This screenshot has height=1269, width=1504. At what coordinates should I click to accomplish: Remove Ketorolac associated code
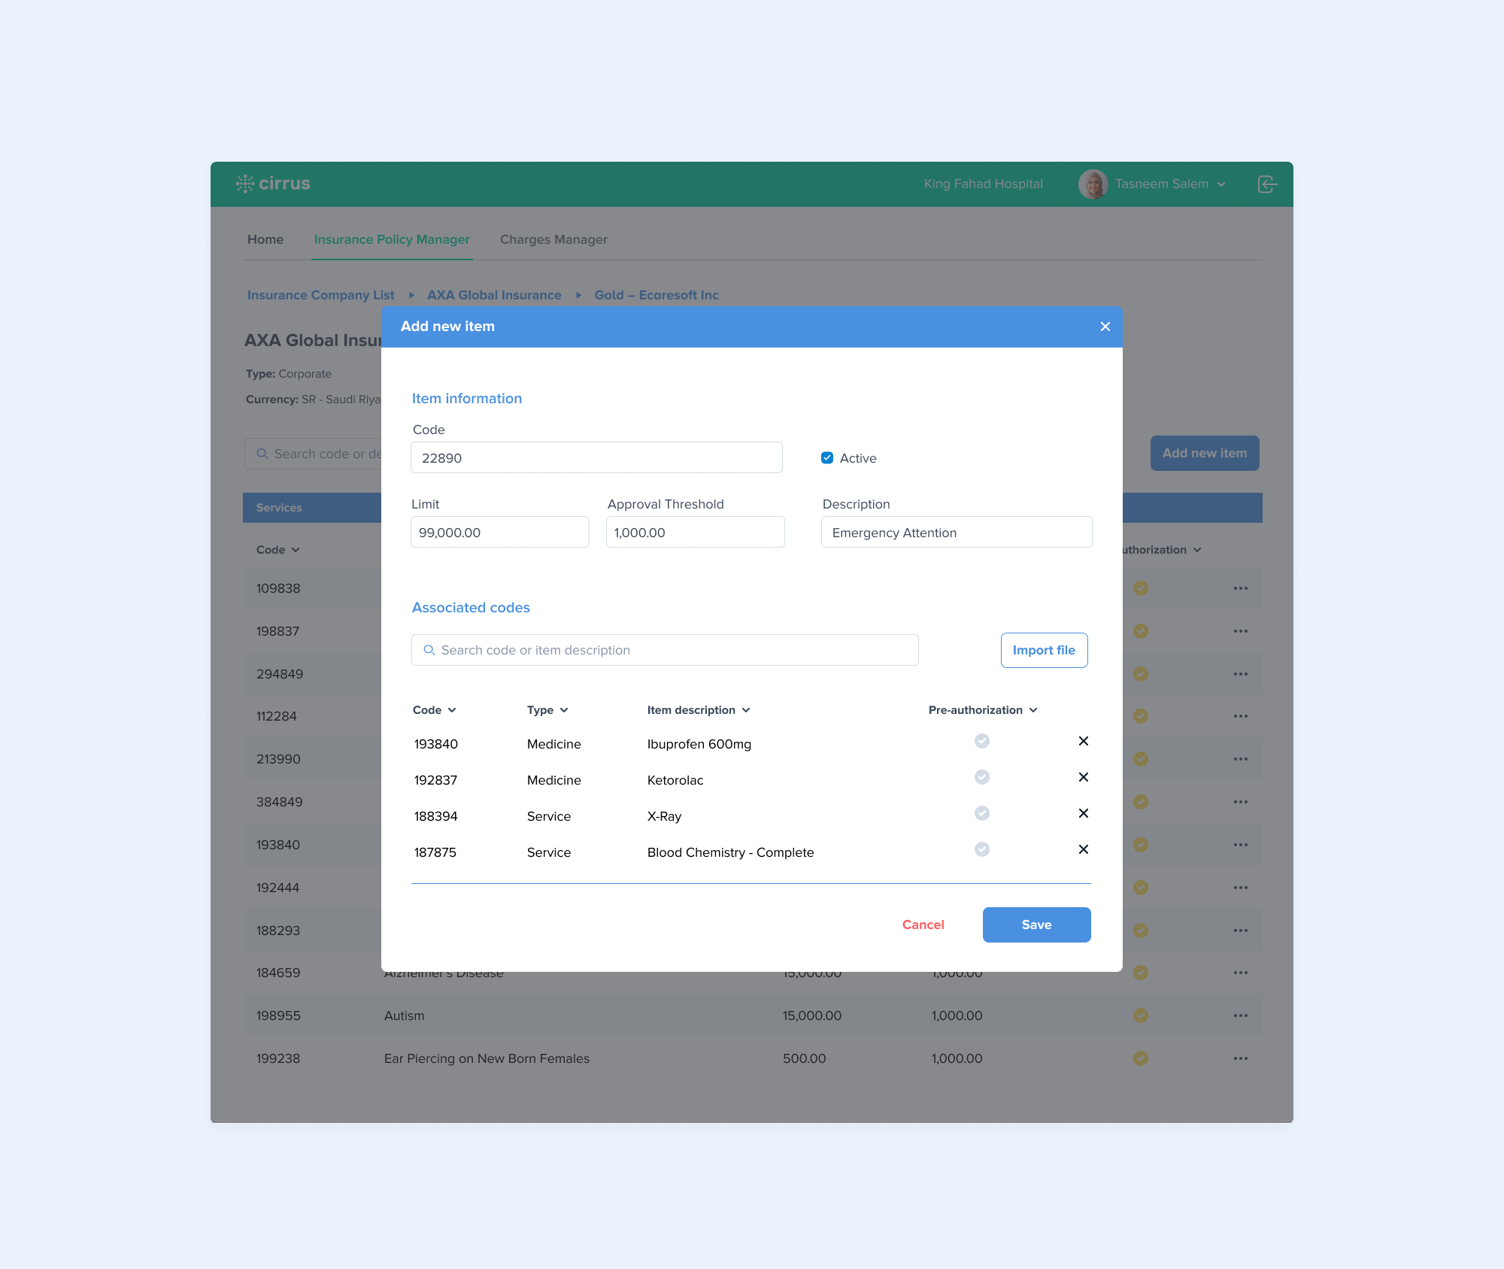click(1084, 777)
